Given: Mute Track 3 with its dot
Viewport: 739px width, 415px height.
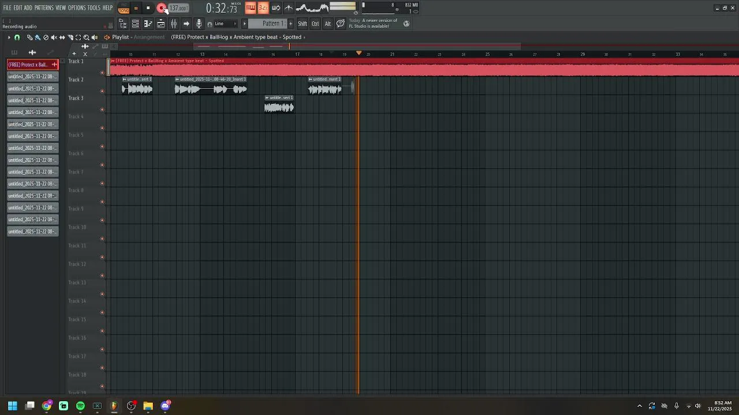Looking at the screenshot, I should tap(102, 110).
